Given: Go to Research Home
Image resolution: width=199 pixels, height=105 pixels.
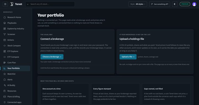Looking at the screenshot, I should (16, 17).
